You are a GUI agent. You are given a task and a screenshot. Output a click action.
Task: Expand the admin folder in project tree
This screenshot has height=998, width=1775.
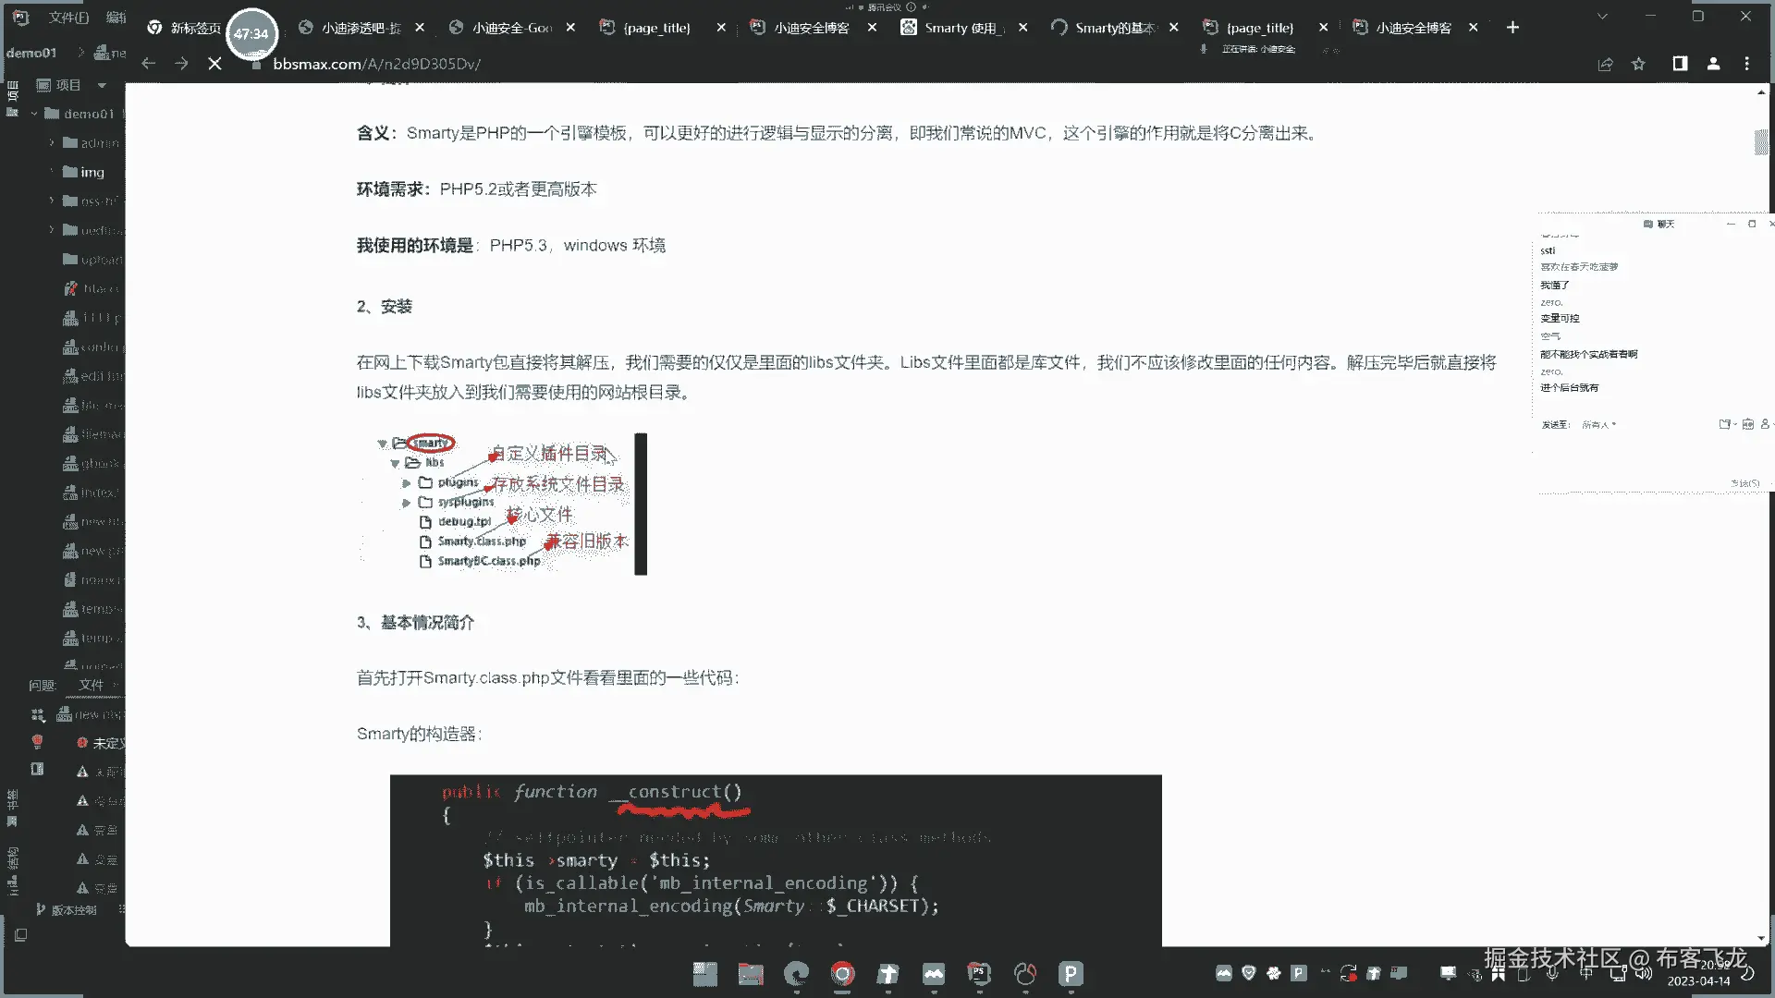(52, 143)
